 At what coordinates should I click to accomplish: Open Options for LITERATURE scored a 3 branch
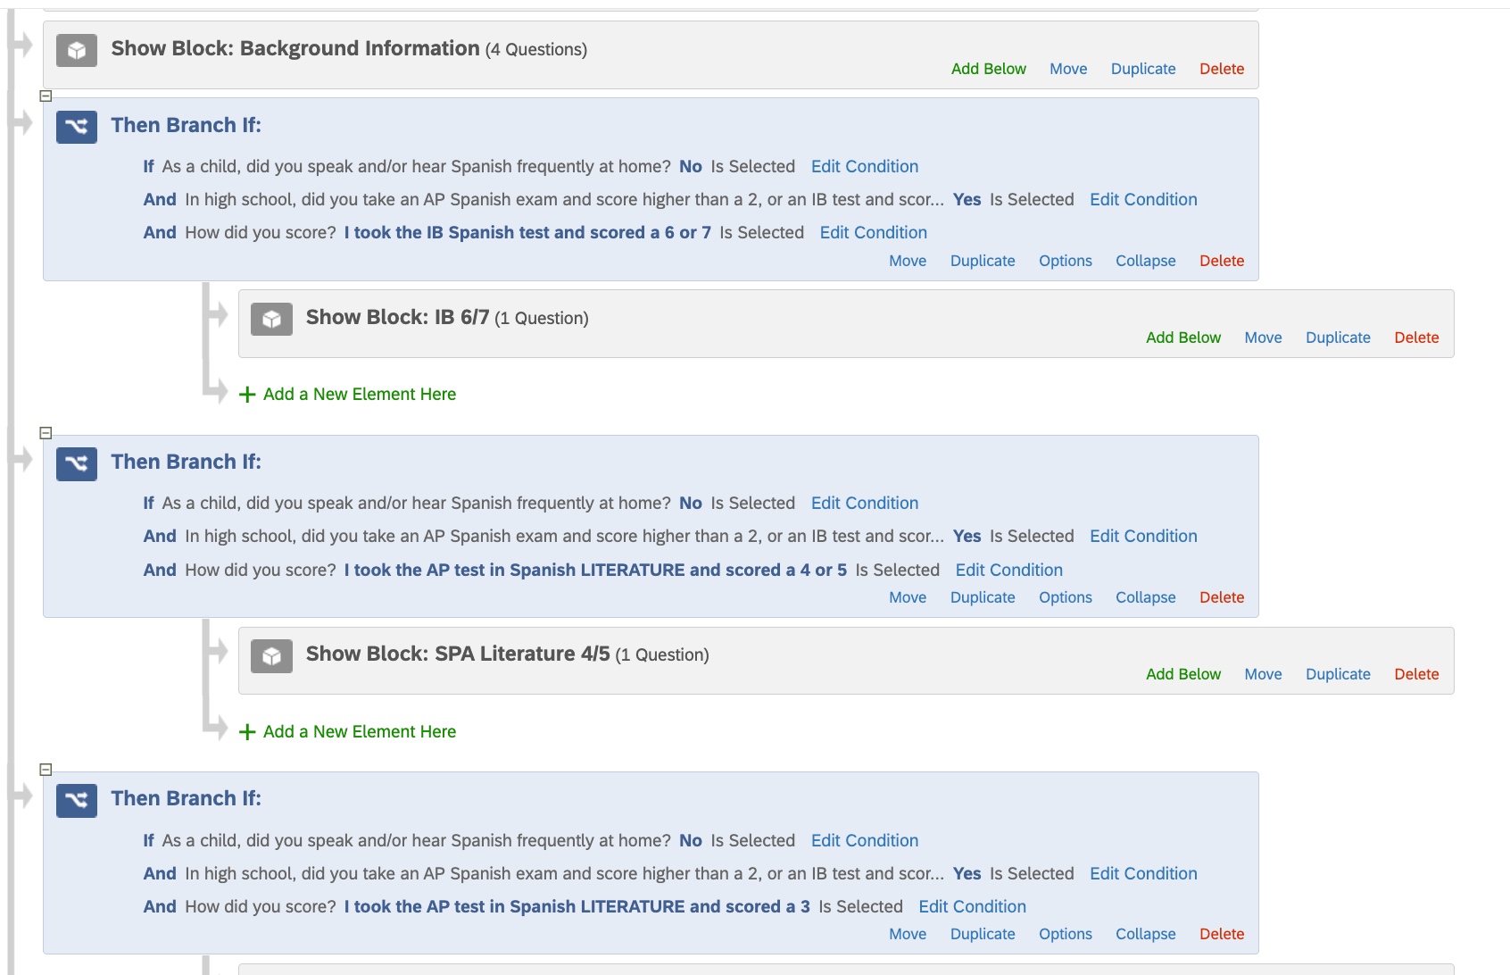click(x=1066, y=934)
